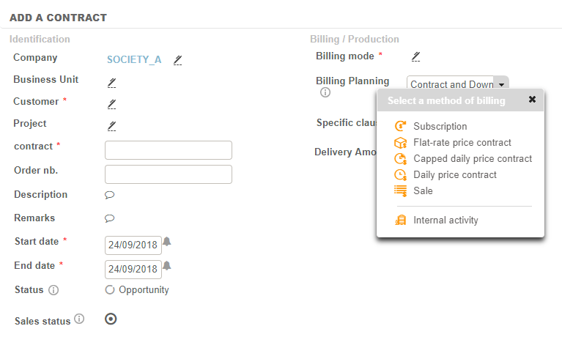Expand the Billing Planning dropdown
This screenshot has width=562, height=337.
(x=501, y=85)
